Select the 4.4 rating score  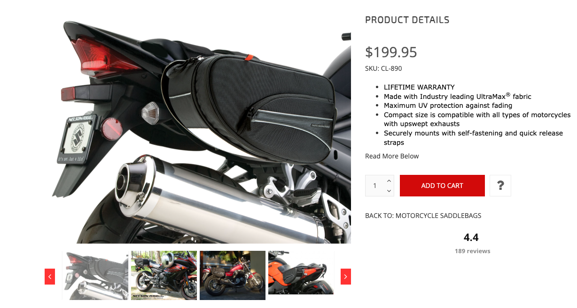pos(471,237)
